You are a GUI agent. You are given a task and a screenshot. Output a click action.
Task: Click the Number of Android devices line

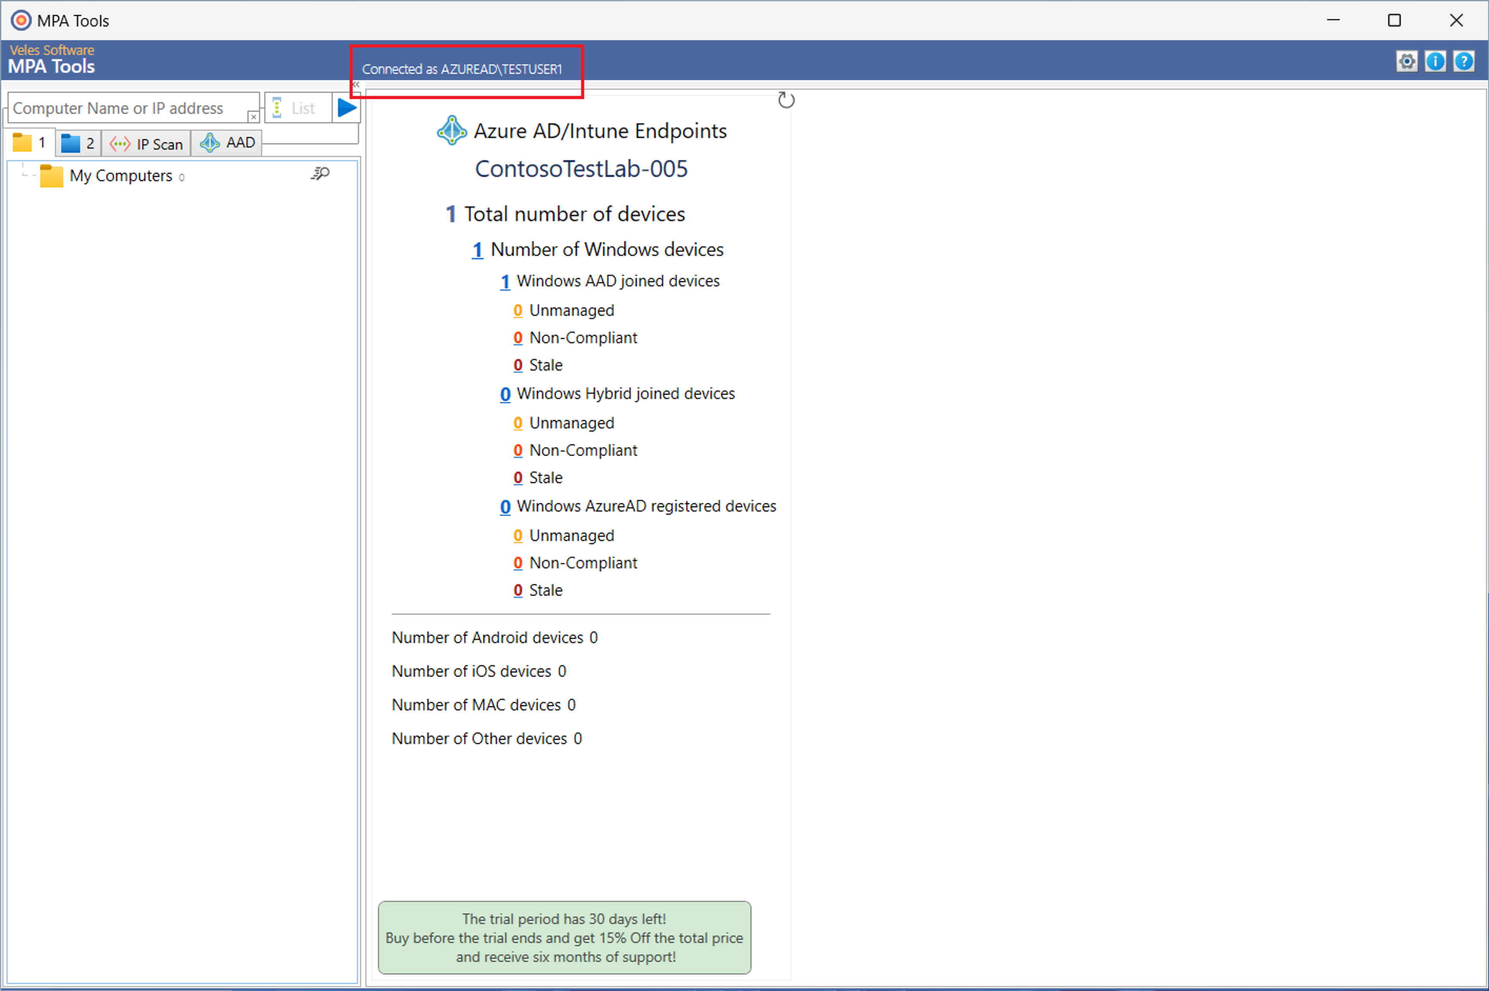(495, 638)
